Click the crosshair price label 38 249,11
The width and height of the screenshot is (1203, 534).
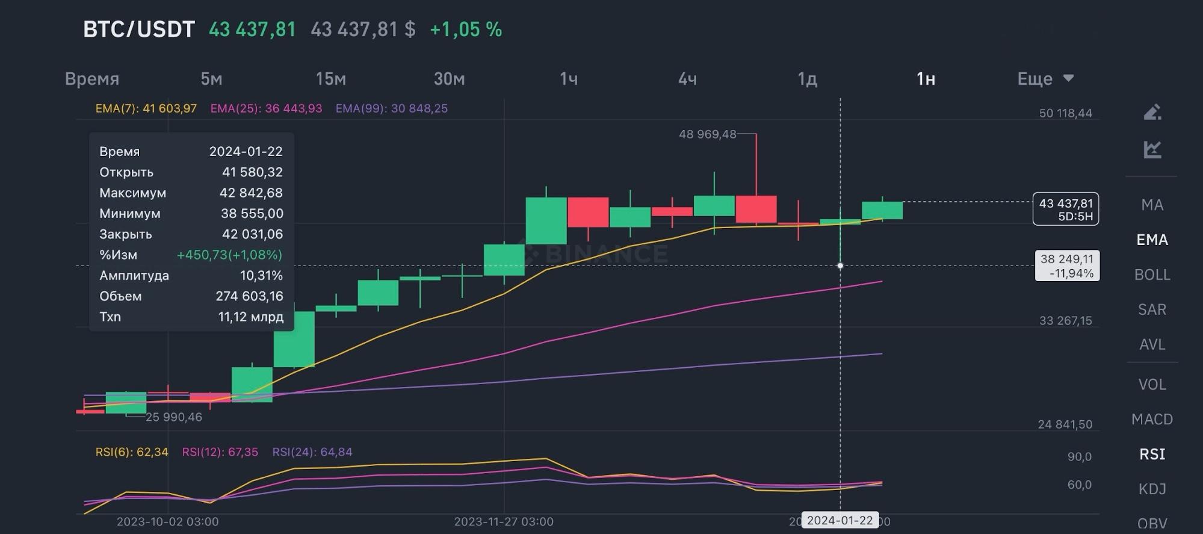click(1067, 265)
